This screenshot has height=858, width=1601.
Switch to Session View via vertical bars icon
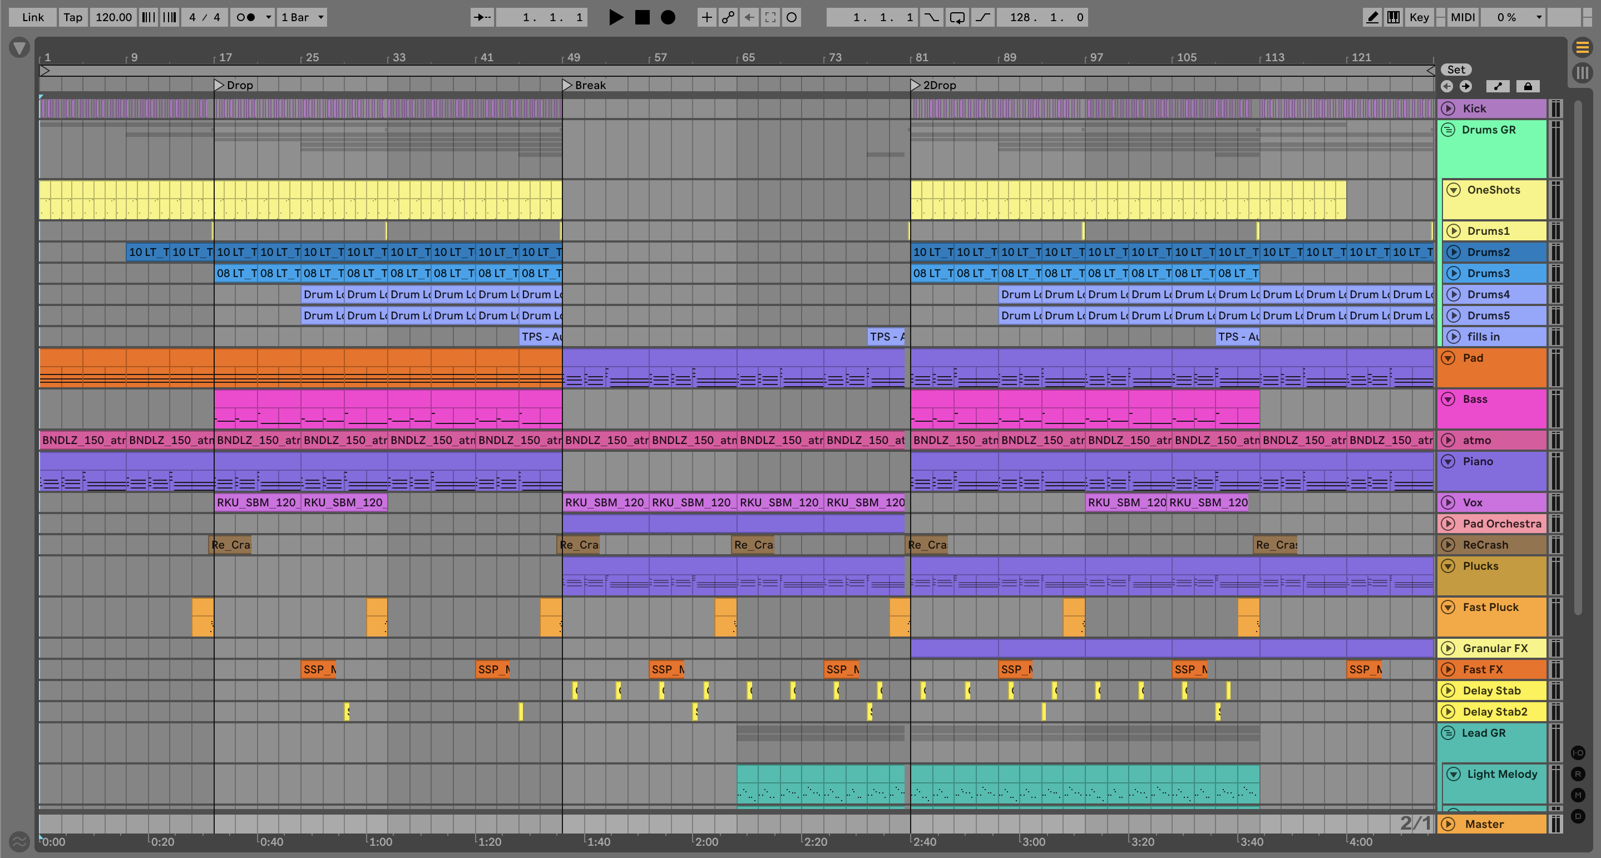(1582, 73)
